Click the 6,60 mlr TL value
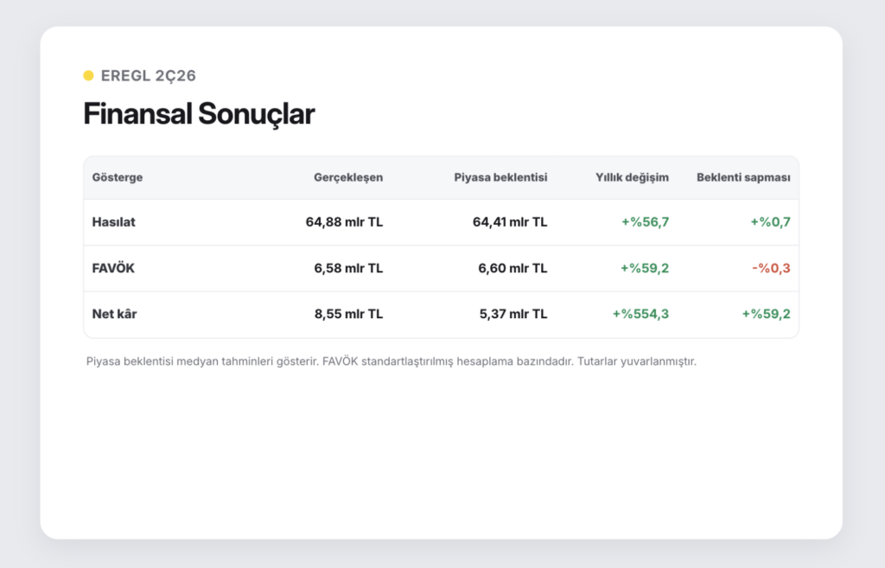The width and height of the screenshot is (885, 568). click(513, 268)
